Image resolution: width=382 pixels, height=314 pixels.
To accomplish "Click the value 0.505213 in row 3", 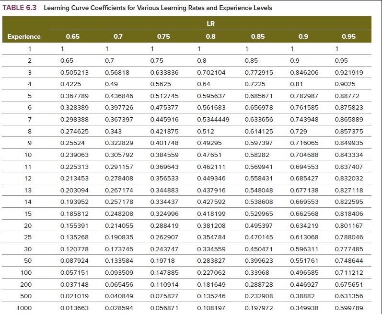I will (x=75, y=72).
